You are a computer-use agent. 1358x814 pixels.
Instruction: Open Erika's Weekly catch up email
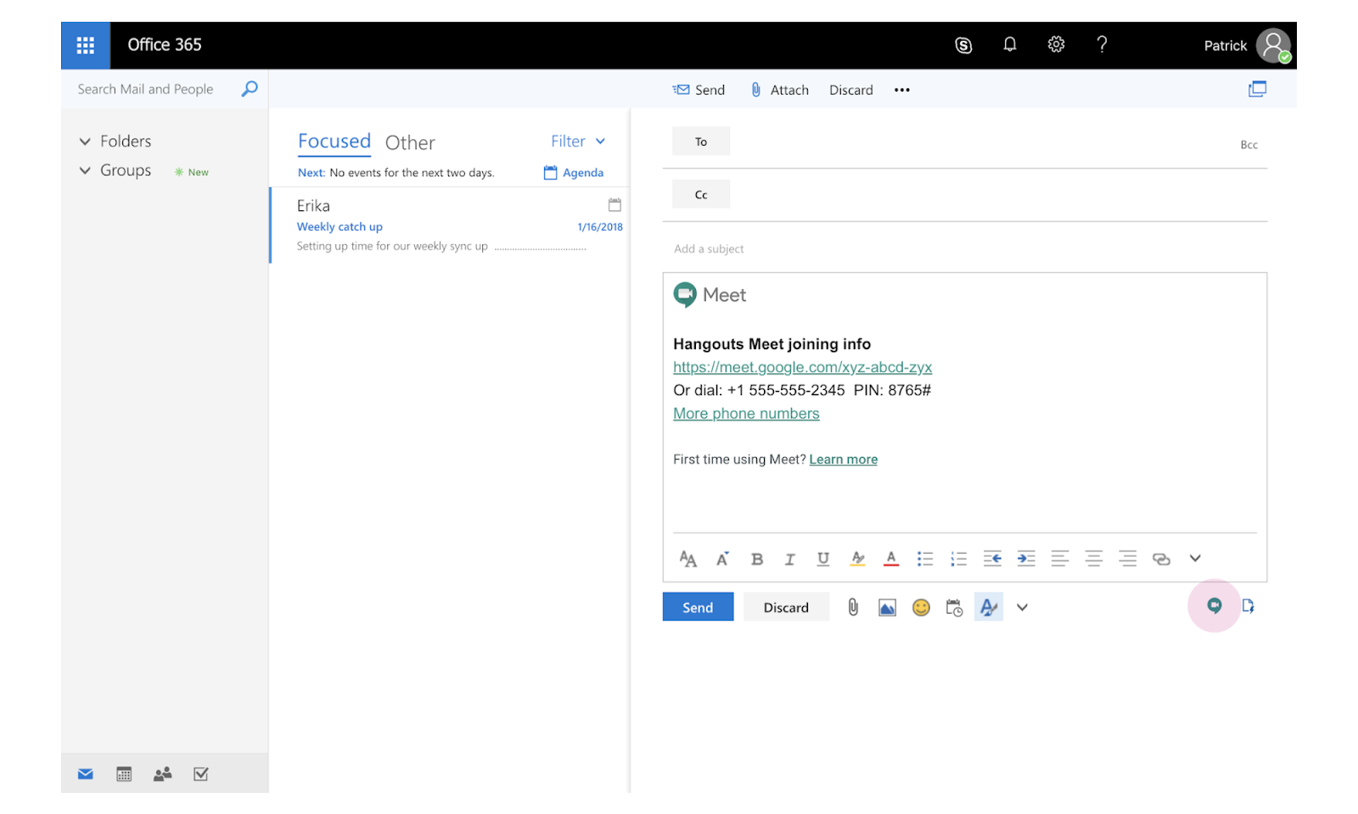(x=450, y=226)
